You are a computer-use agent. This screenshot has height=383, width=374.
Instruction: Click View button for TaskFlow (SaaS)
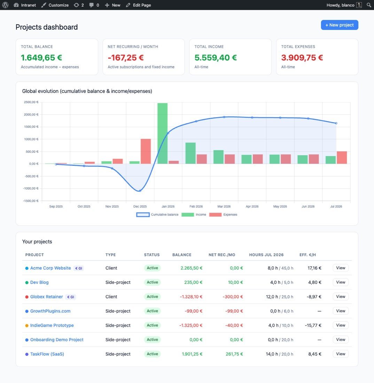341,354
